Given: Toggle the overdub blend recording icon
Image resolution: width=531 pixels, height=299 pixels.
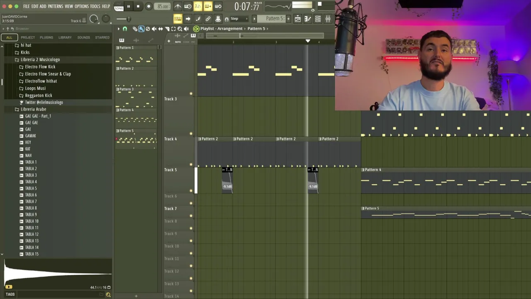Looking at the screenshot, I should point(208,6).
